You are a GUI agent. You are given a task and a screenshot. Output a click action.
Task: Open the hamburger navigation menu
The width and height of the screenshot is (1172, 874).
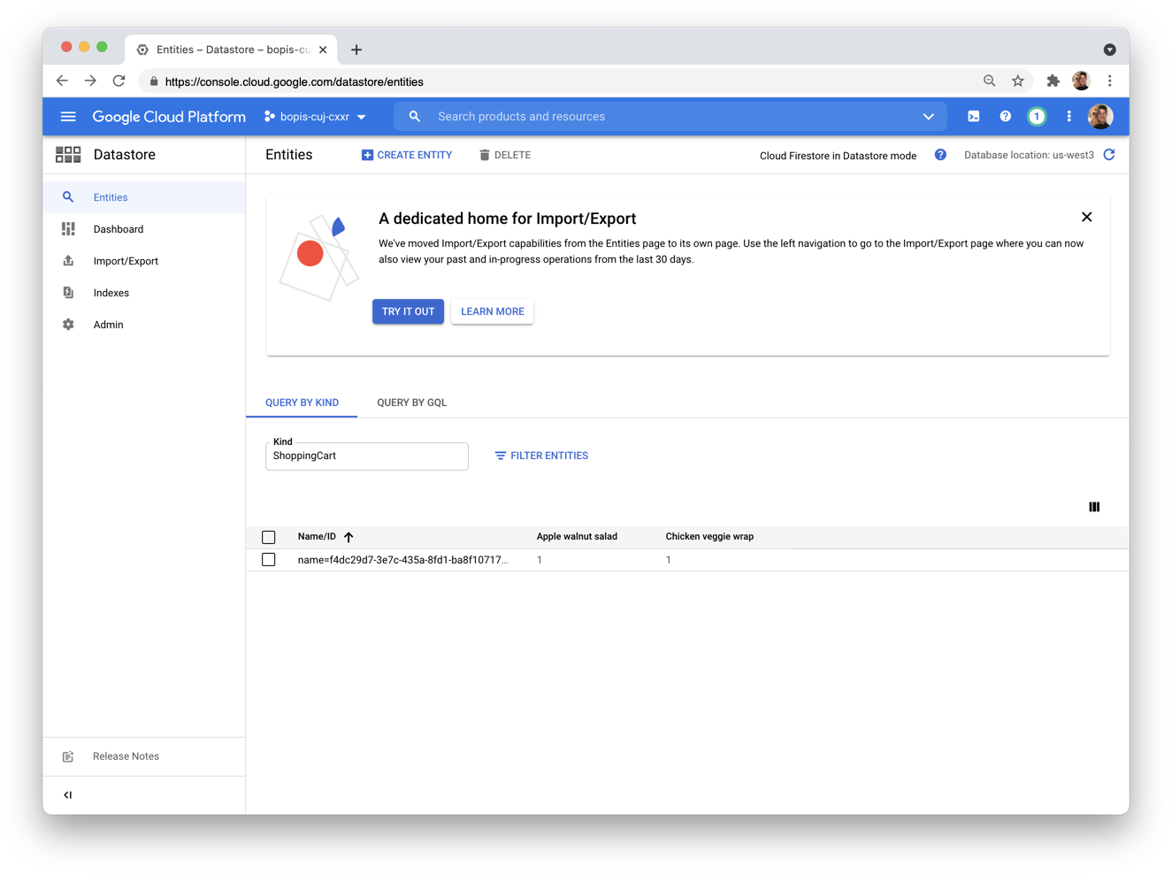[x=68, y=117]
